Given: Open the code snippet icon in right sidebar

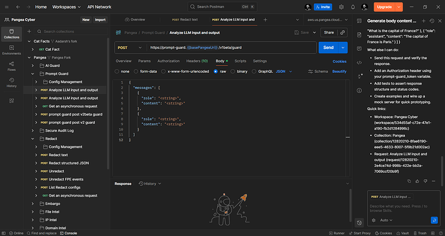Looking at the screenshot, I should point(359,63).
